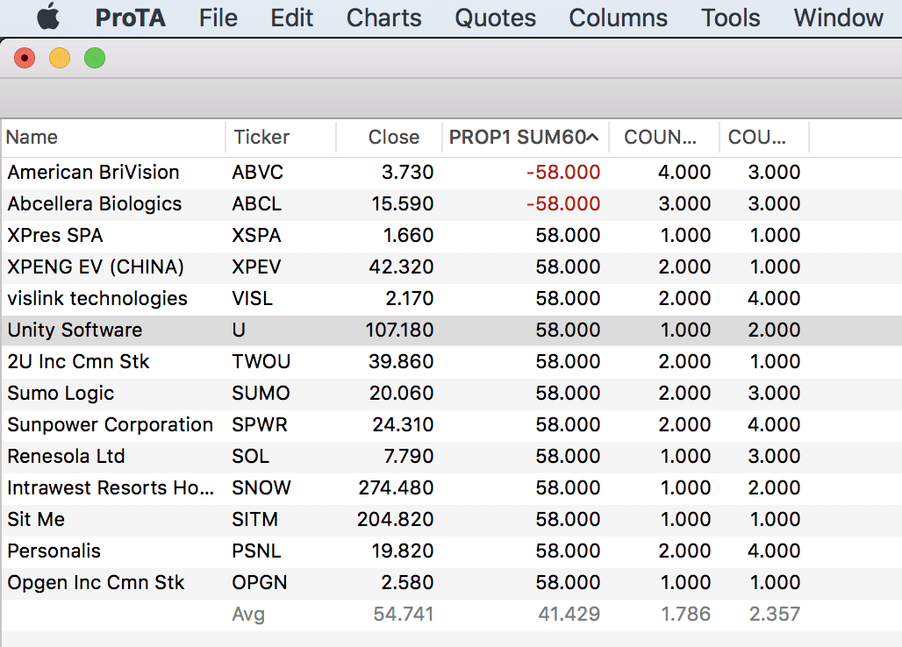
Task: Click the sort arrow on PROP1 SUM60
Action: click(592, 138)
